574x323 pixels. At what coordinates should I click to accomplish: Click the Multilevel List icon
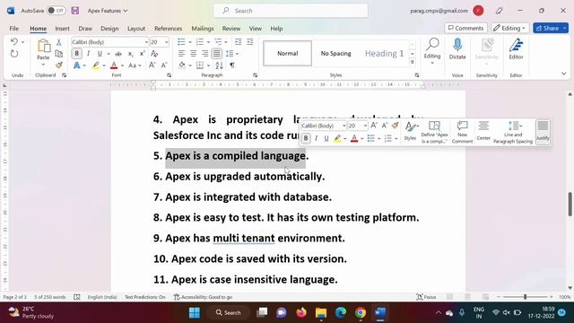[x=218, y=42]
